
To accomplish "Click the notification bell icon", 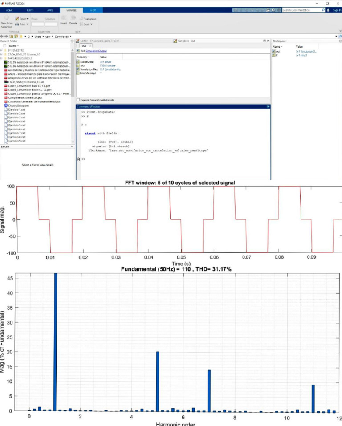I will (x=329, y=9).
